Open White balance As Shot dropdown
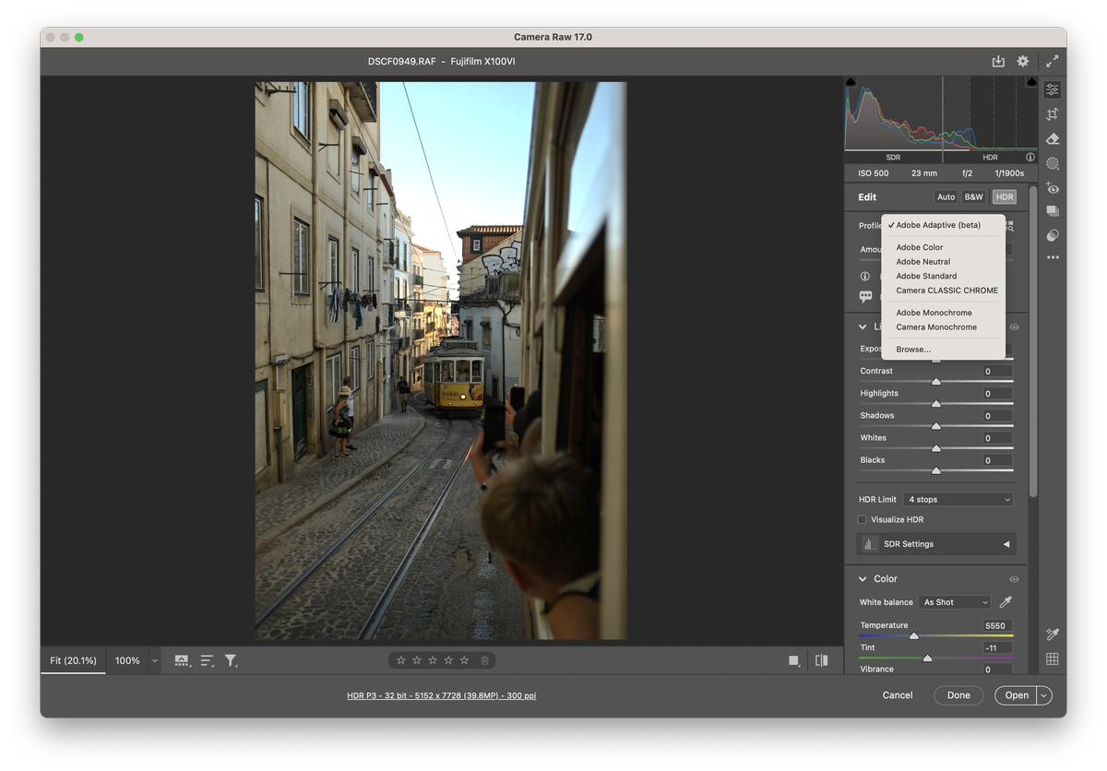This screenshot has height=771, width=1107. coord(955,602)
